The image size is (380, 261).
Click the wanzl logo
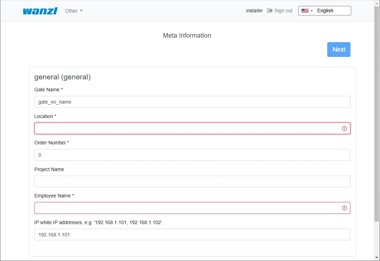pos(40,11)
